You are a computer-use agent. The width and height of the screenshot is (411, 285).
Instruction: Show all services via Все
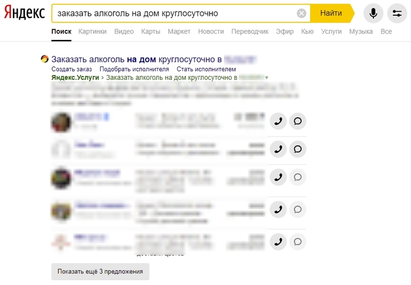(x=386, y=32)
